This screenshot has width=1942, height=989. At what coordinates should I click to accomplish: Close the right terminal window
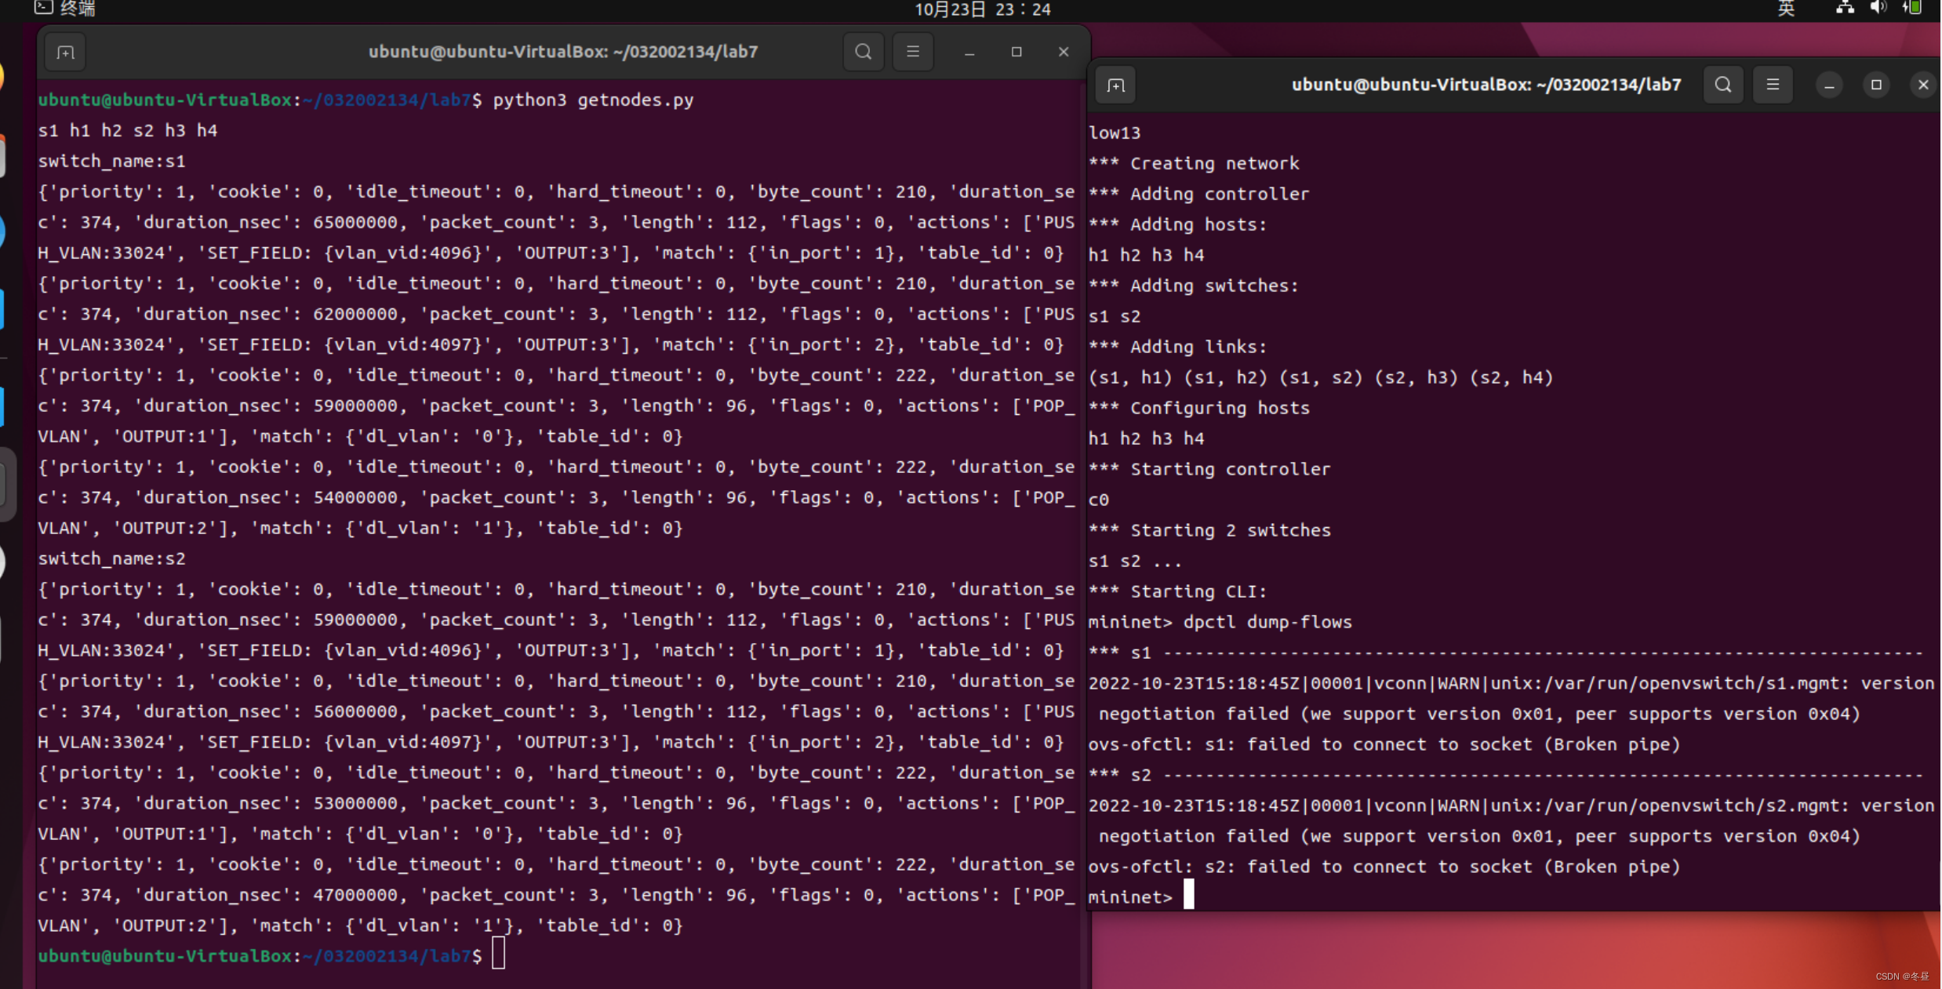pyautogui.click(x=1923, y=85)
